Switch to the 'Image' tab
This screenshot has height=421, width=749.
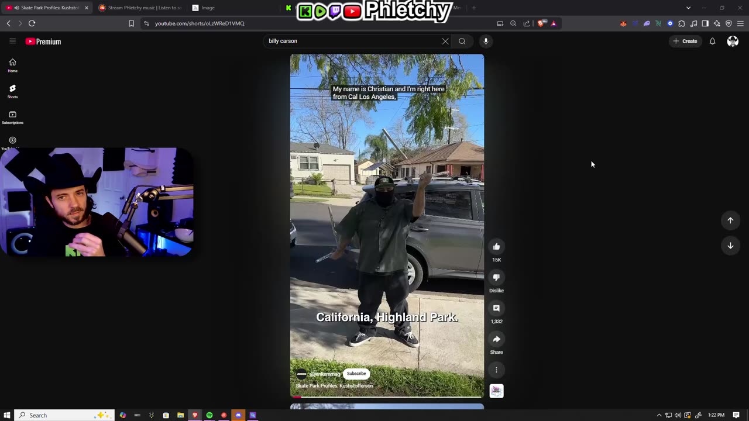234,8
